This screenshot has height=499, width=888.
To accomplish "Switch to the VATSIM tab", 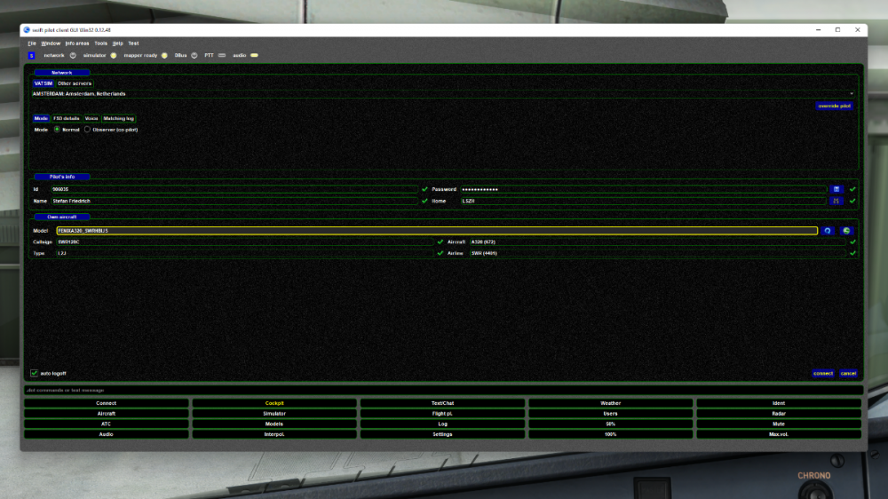I will click(43, 83).
